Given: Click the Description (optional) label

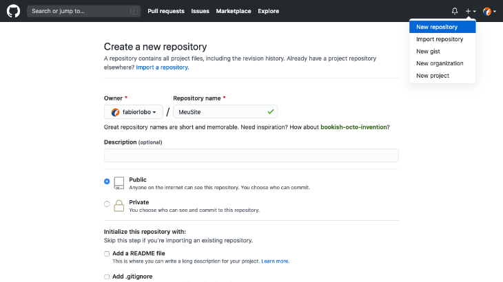Looking at the screenshot, I should click(x=133, y=142).
